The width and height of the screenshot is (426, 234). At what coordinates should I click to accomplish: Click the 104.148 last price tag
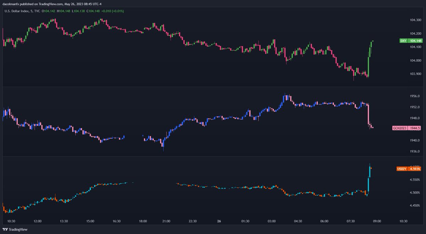415,41
